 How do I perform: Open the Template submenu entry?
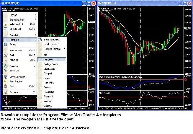coord(20,40)
